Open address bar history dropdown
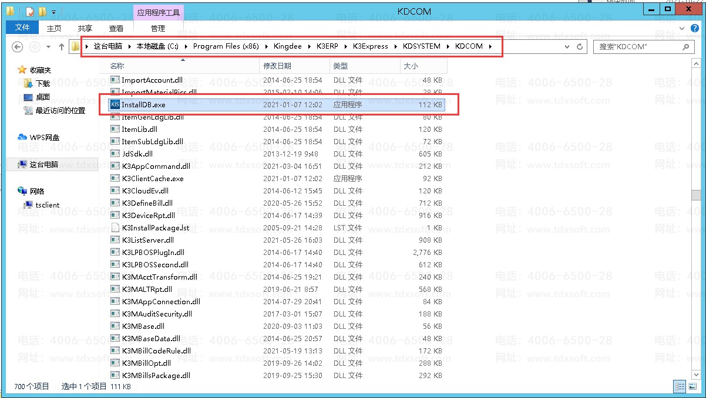Screen dimensions: 706x398 tap(567, 47)
